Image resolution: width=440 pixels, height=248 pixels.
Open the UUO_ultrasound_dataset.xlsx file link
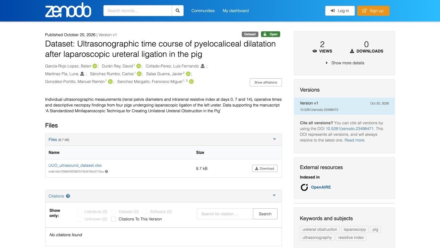point(75,165)
